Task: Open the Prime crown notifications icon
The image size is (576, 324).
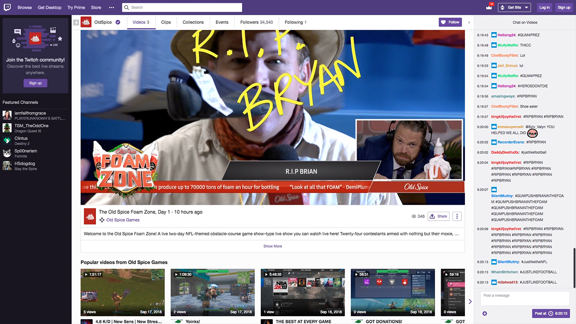Action: click(x=489, y=7)
